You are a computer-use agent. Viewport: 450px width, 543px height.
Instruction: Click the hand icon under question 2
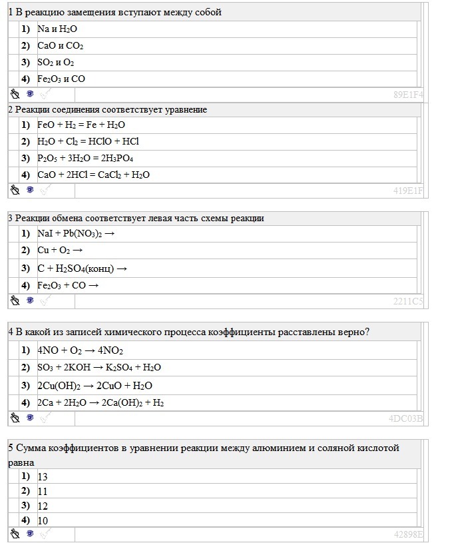(15, 190)
